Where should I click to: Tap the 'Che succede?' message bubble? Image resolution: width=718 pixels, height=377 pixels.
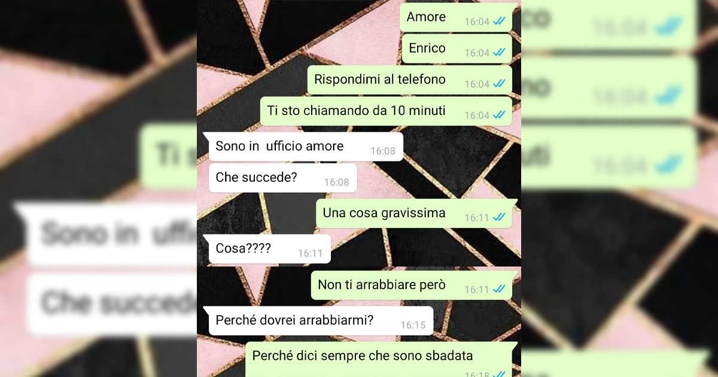click(x=282, y=178)
